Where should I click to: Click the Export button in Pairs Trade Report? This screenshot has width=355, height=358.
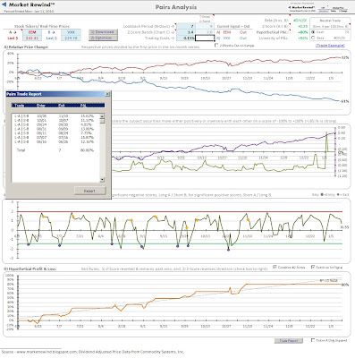(89, 191)
